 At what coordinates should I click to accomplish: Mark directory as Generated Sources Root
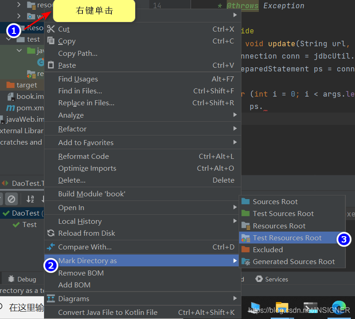(x=292, y=261)
